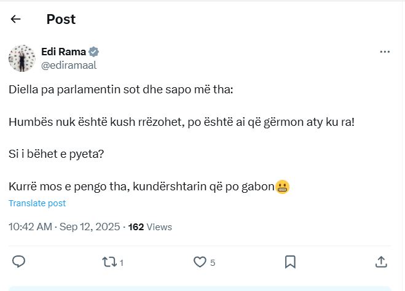Click the repost count number 1
The image size is (405, 291).
122,263
